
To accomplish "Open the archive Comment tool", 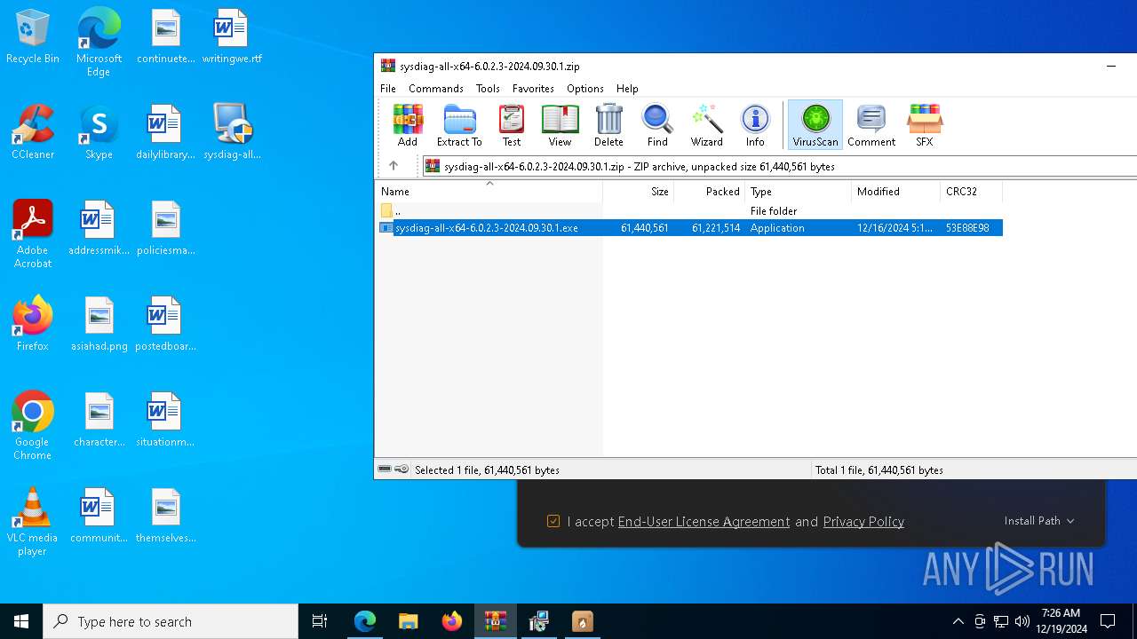I will 871,125.
